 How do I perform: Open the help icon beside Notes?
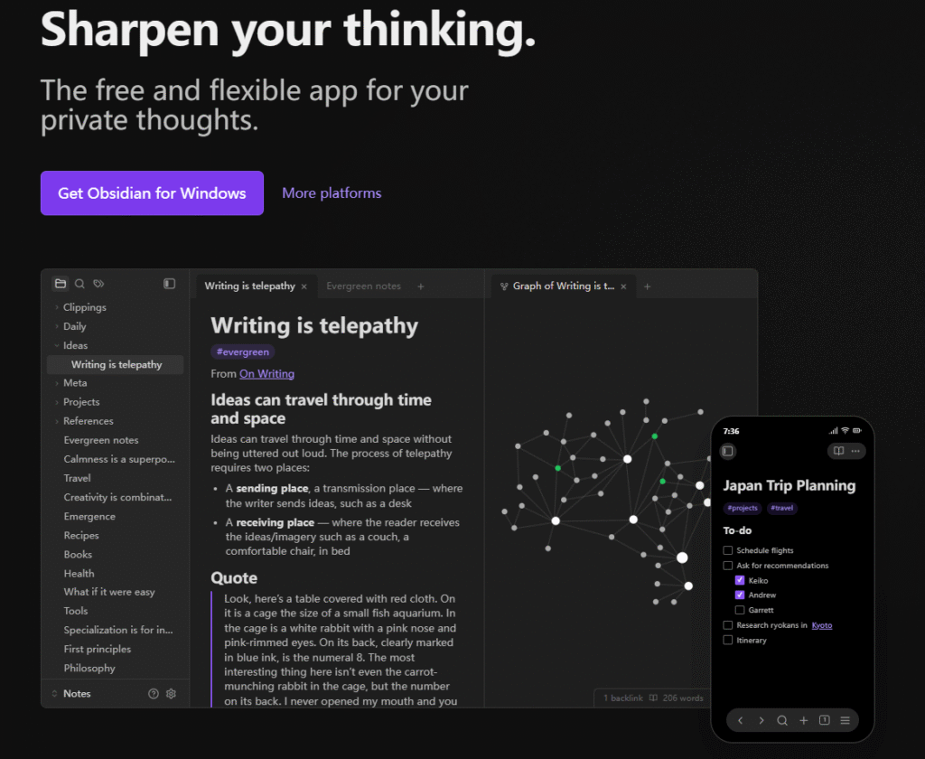pos(154,693)
